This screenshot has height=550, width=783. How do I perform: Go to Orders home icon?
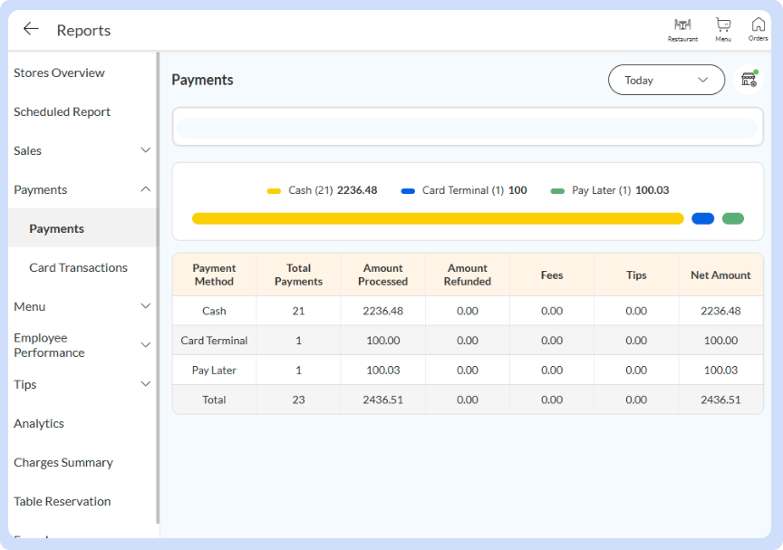pos(758,29)
